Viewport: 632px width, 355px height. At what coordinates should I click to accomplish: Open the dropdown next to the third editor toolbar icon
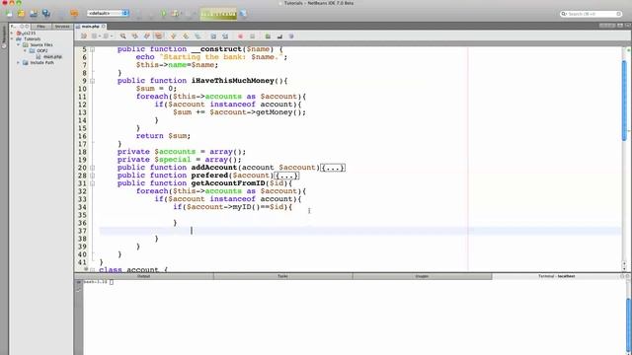pyautogui.click(x=112, y=36)
